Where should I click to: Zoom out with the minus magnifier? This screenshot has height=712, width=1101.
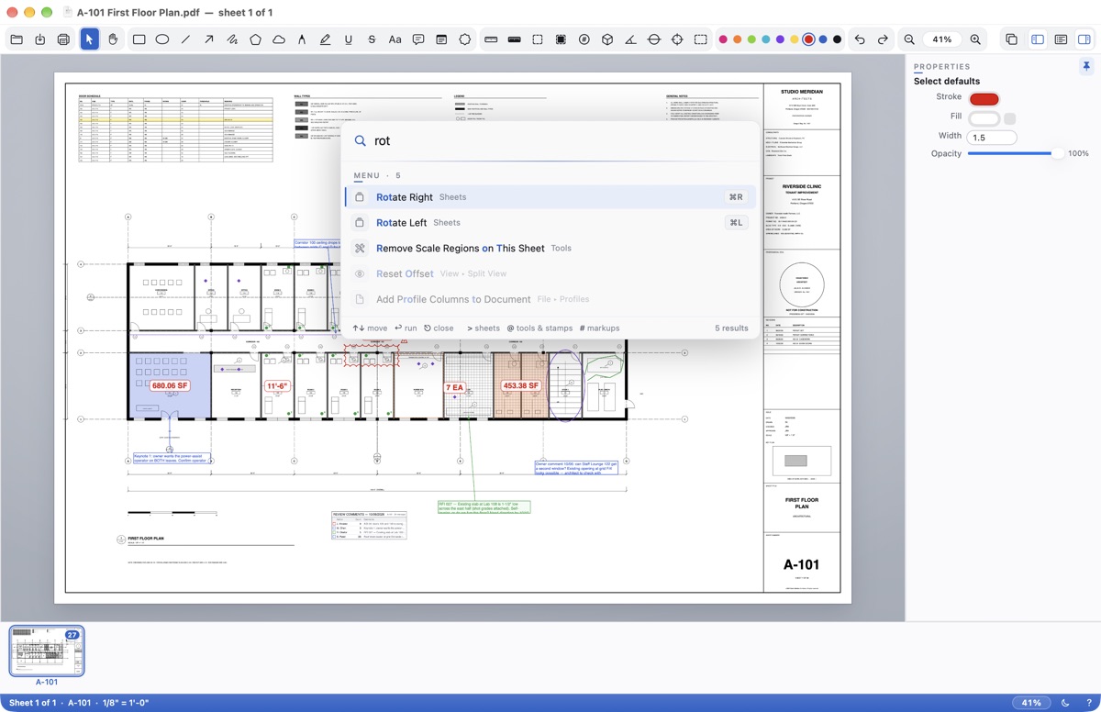(909, 39)
